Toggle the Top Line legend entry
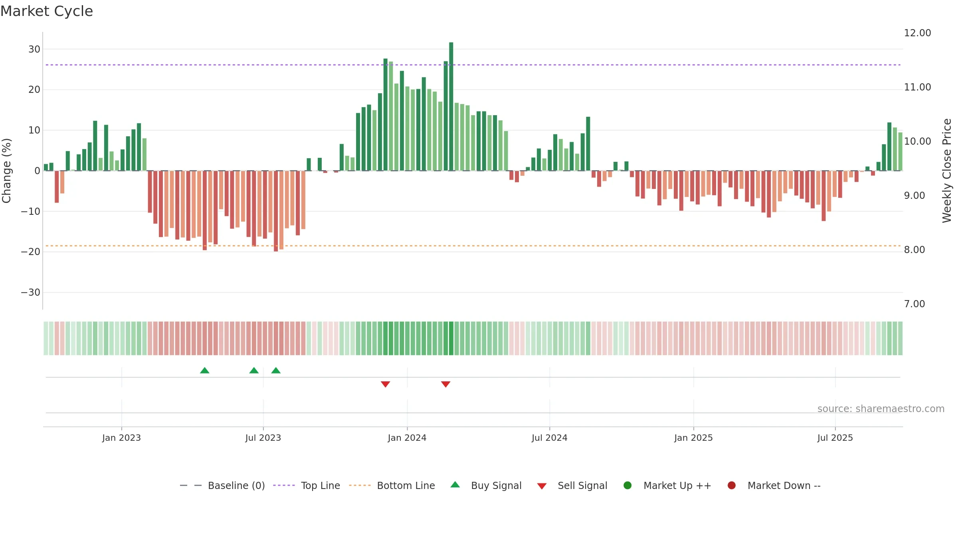This screenshot has width=958, height=538. [x=307, y=485]
